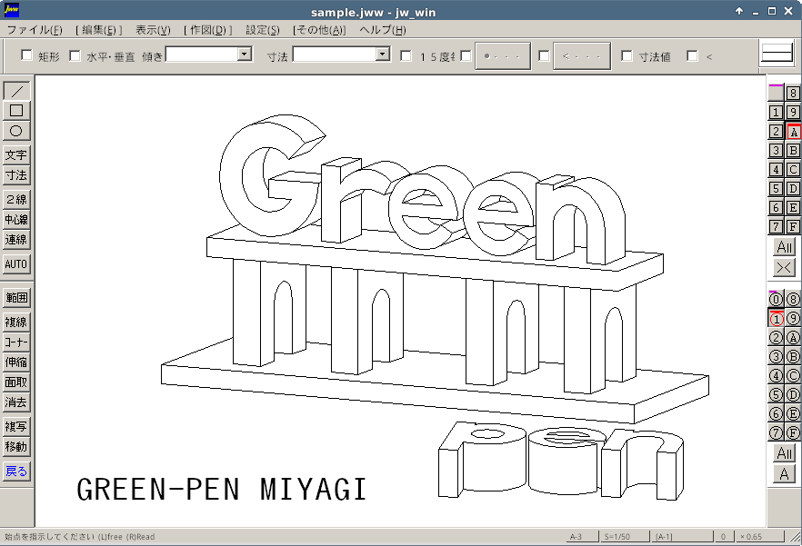The image size is (802, 546).
Task: Click the 戻る undo button
Action: pyautogui.click(x=16, y=471)
